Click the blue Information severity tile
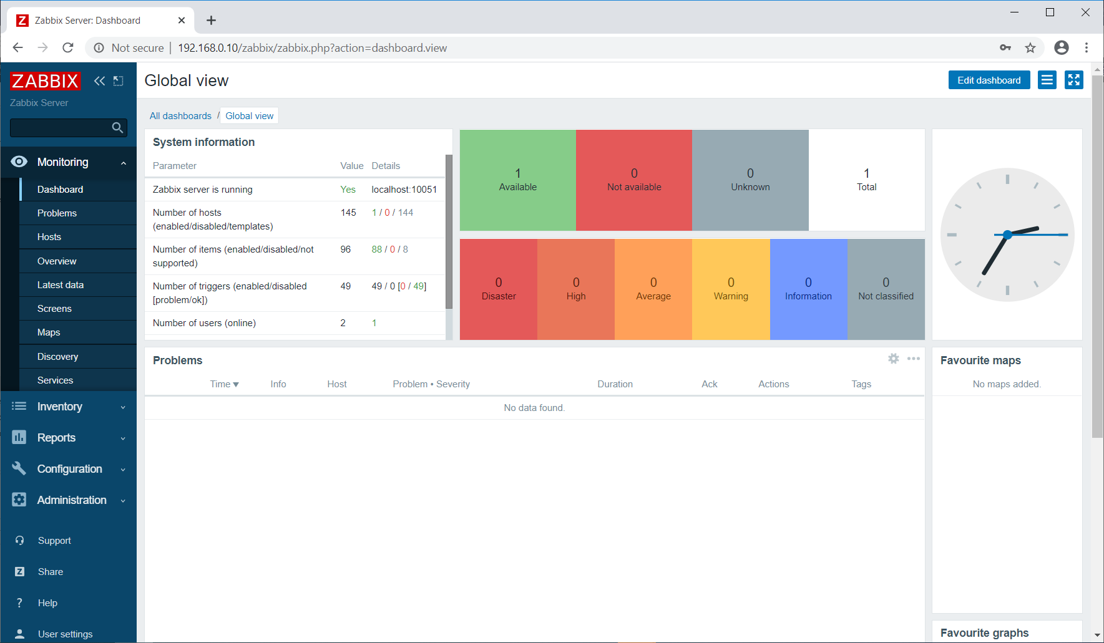 point(809,289)
